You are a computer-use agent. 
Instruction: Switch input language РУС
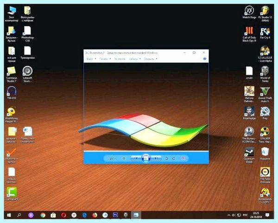pyautogui.click(x=245, y=215)
